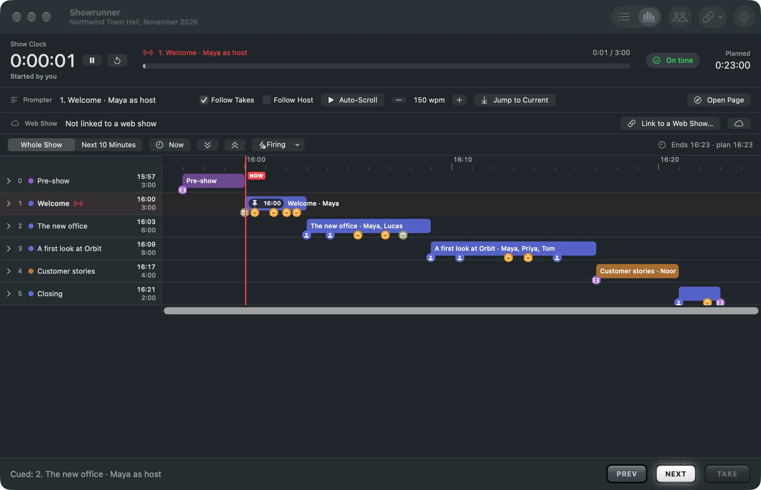This screenshot has width=761, height=490.
Task: Expand the Welcome segment row
Action: point(9,203)
